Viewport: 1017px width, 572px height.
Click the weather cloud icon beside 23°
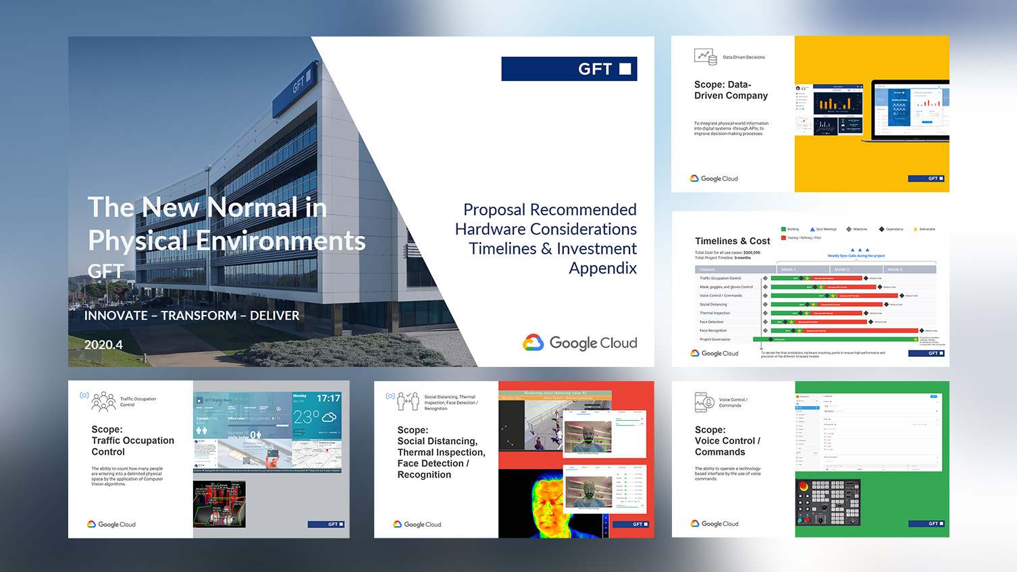pos(330,416)
